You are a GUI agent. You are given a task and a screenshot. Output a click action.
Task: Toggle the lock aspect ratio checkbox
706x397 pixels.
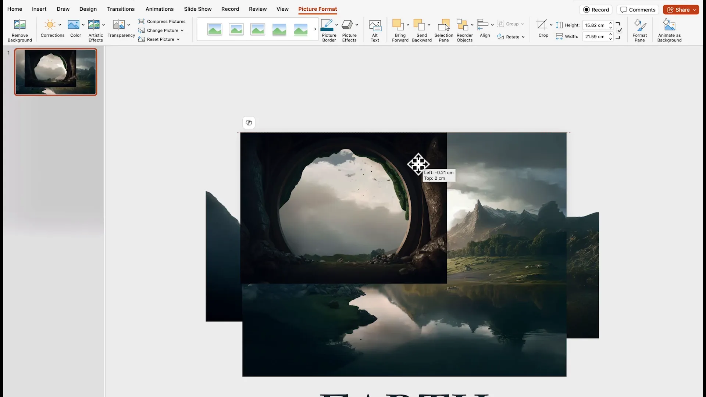pyautogui.click(x=620, y=31)
